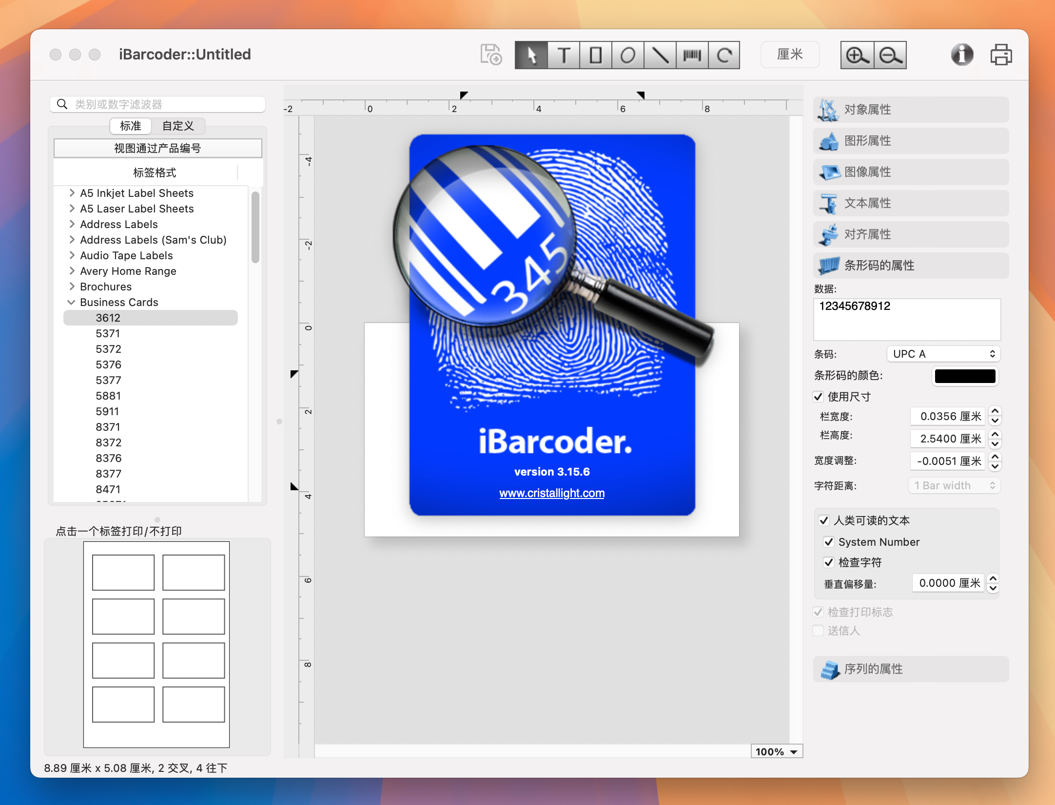Click in the 数据 barcode data field

907,319
